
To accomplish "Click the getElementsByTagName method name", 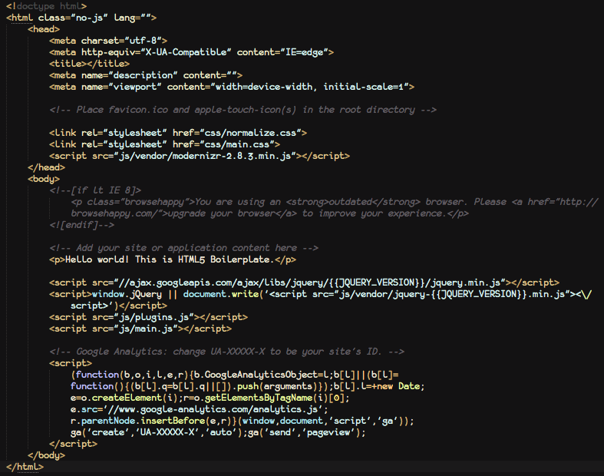I will coord(259,398).
